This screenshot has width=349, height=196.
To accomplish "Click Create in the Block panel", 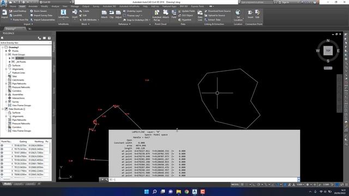I will [85, 11].
